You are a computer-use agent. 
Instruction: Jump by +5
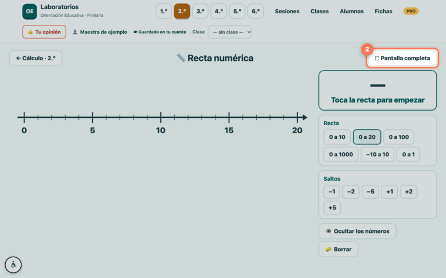332,208
